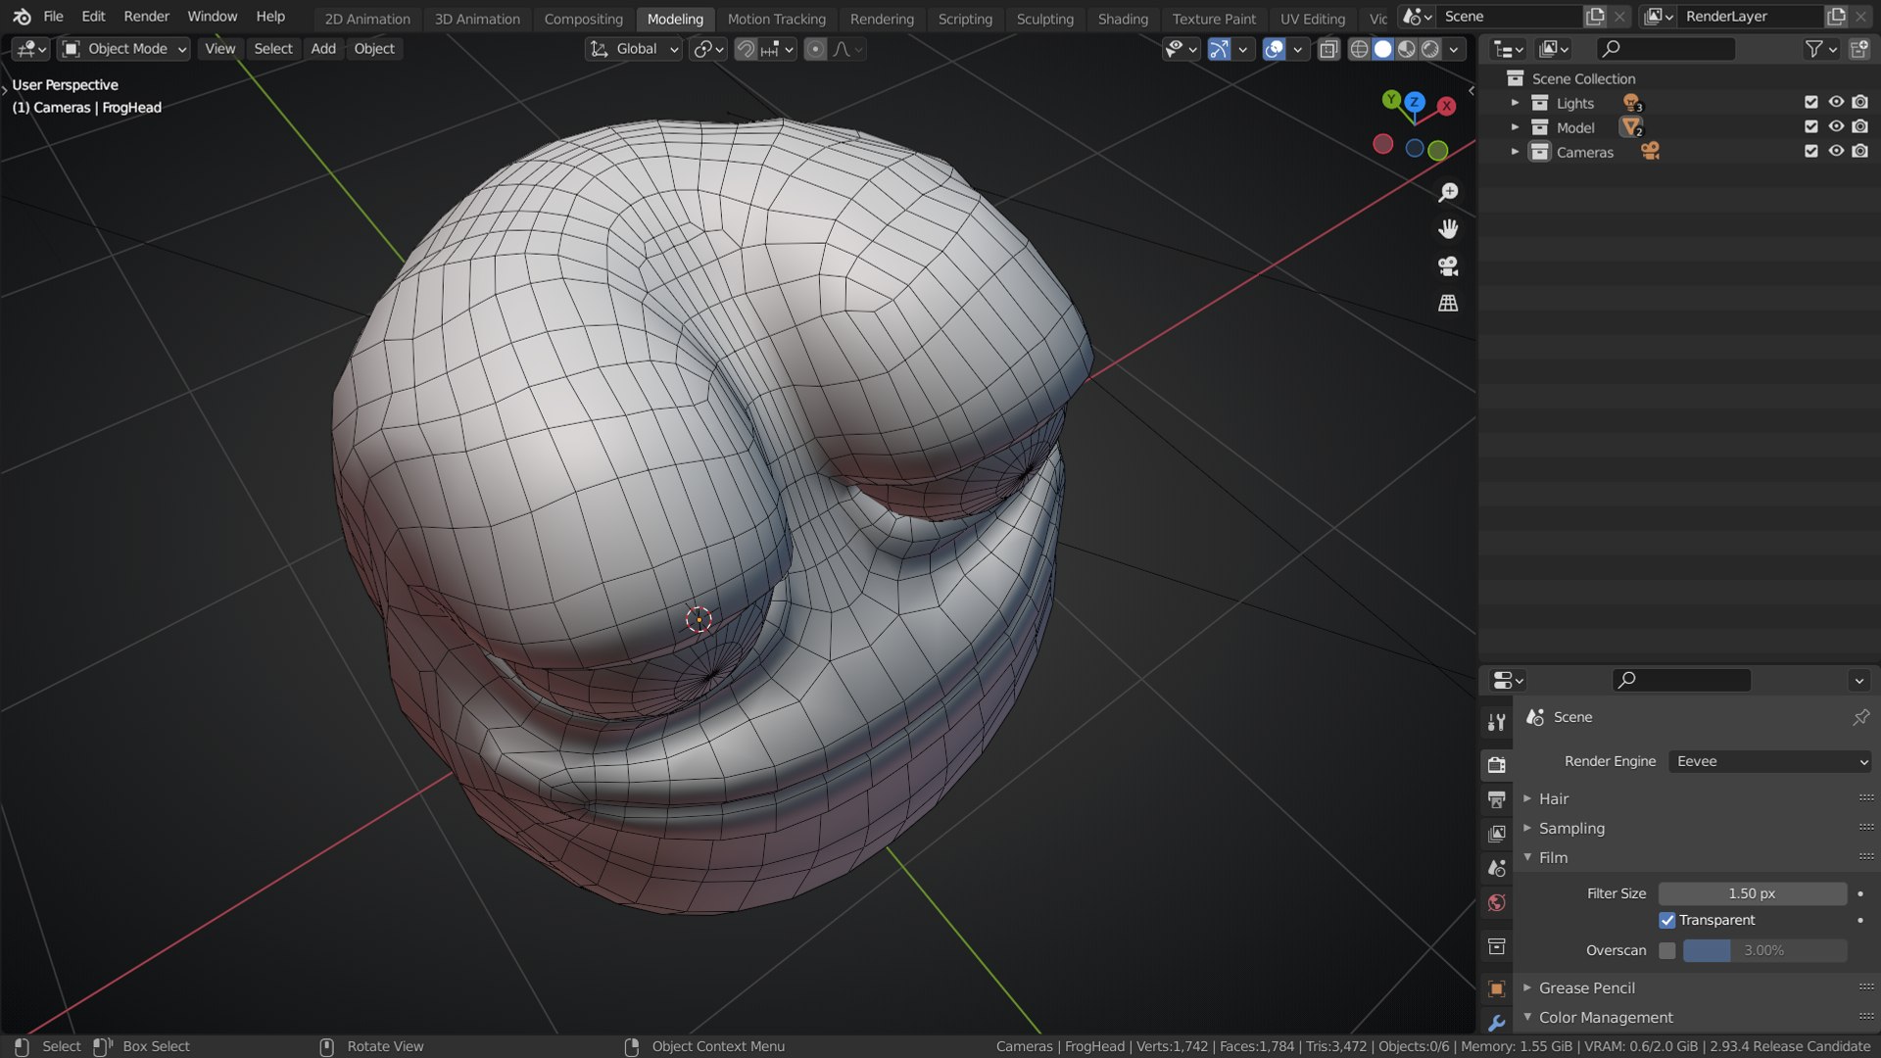The image size is (1881, 1058).
Task: Open the pivot point dropdown
Action: click(x=708, y=49)
